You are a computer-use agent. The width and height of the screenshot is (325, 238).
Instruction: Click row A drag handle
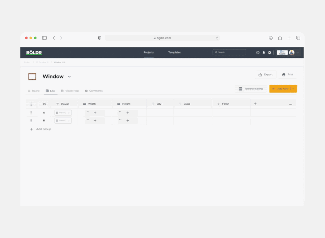click(x=31, y=113)
